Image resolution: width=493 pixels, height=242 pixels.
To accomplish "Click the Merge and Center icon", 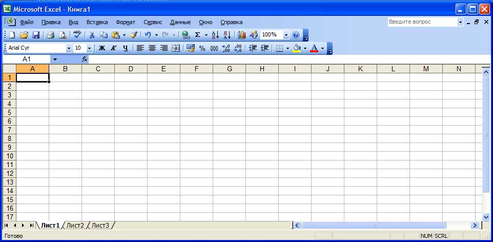I will pyautogui.click(x=176, y=48).
